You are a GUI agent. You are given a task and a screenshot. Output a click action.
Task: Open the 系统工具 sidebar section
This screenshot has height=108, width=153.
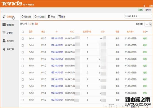(8, 49)
